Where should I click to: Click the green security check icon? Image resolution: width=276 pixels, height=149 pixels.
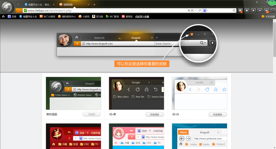[x=25, y=11]
